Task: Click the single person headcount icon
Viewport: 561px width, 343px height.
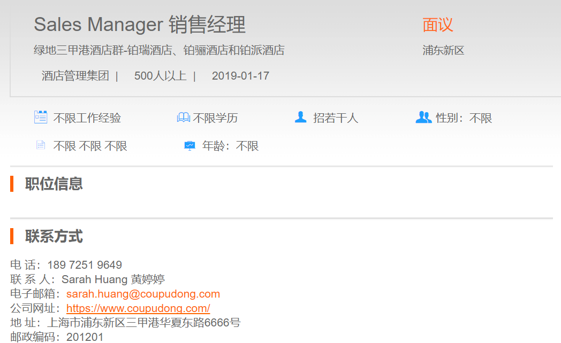Action: click(x=300, y=117)
